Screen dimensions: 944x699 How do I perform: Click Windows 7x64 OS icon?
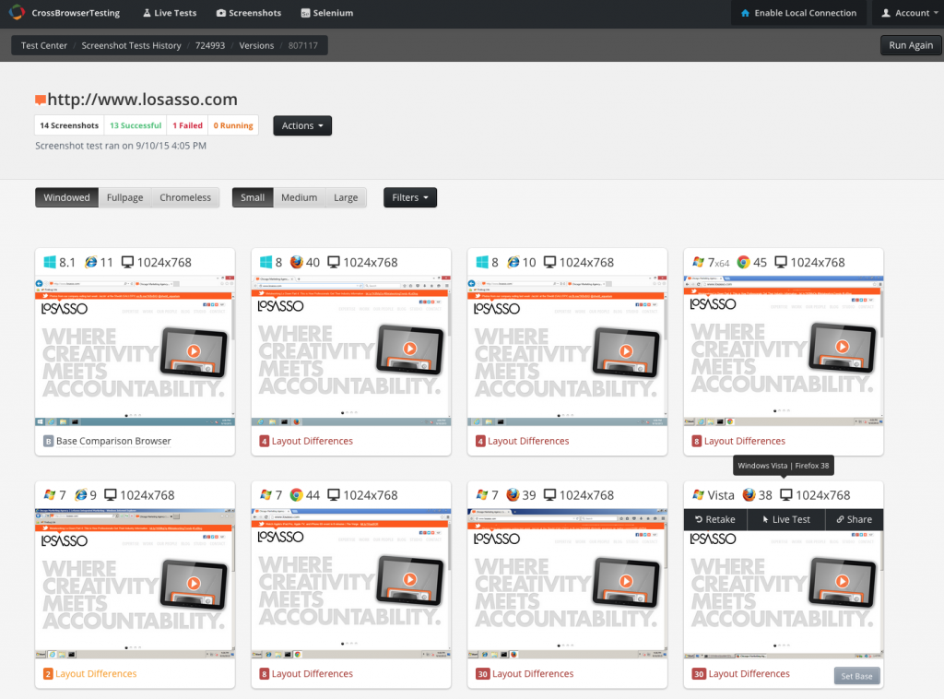pos(699,262)
